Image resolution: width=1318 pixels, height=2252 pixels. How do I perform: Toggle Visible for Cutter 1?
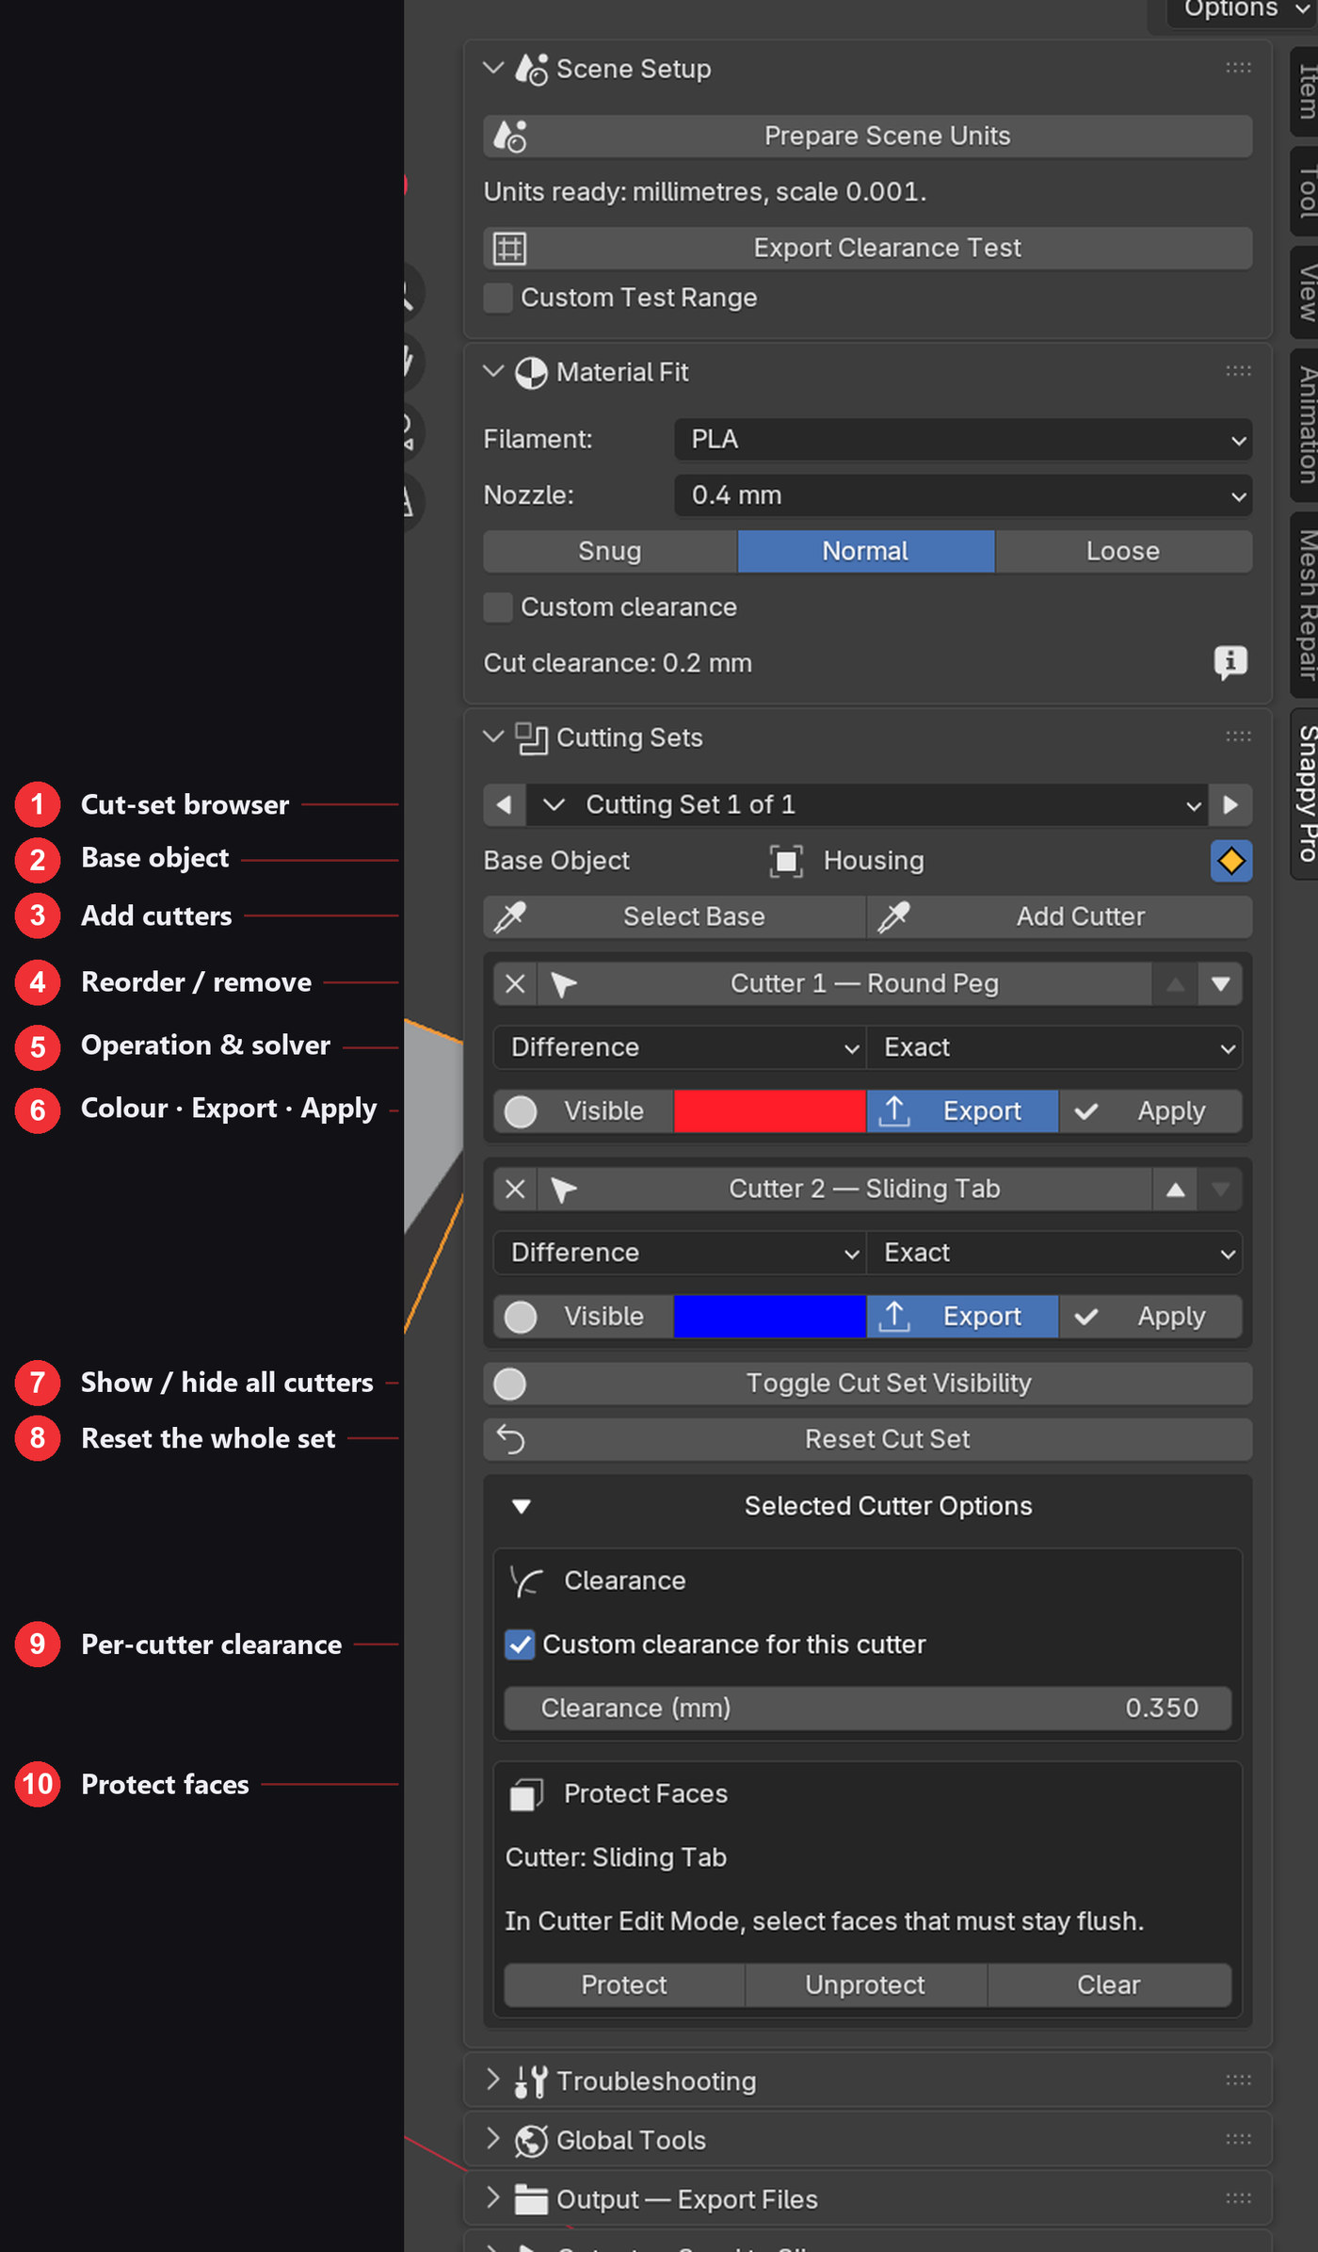point(584,1111)
